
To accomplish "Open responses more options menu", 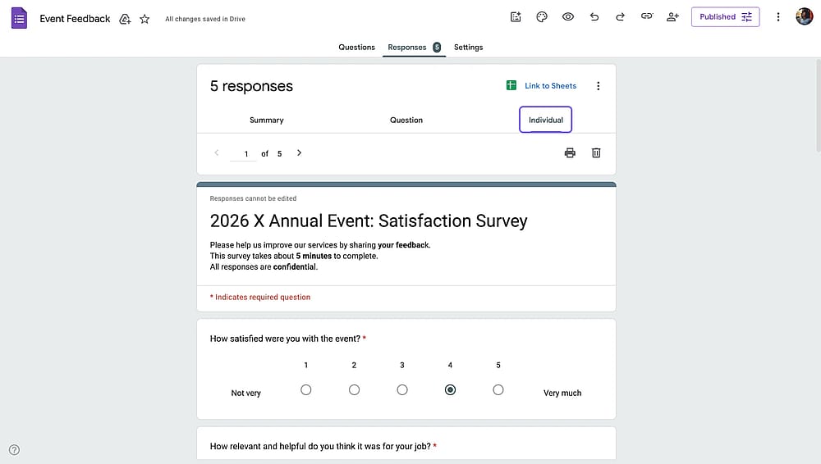I will (598, 86).
